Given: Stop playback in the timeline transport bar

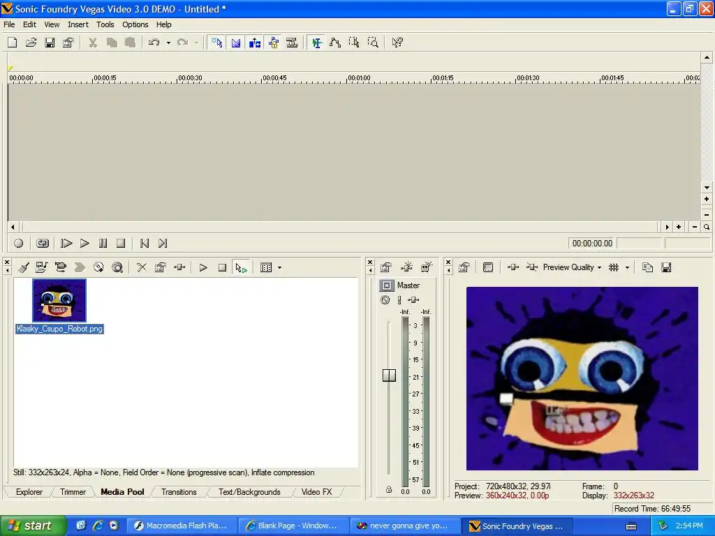Looking at the screenshot, I should [121, 244].
